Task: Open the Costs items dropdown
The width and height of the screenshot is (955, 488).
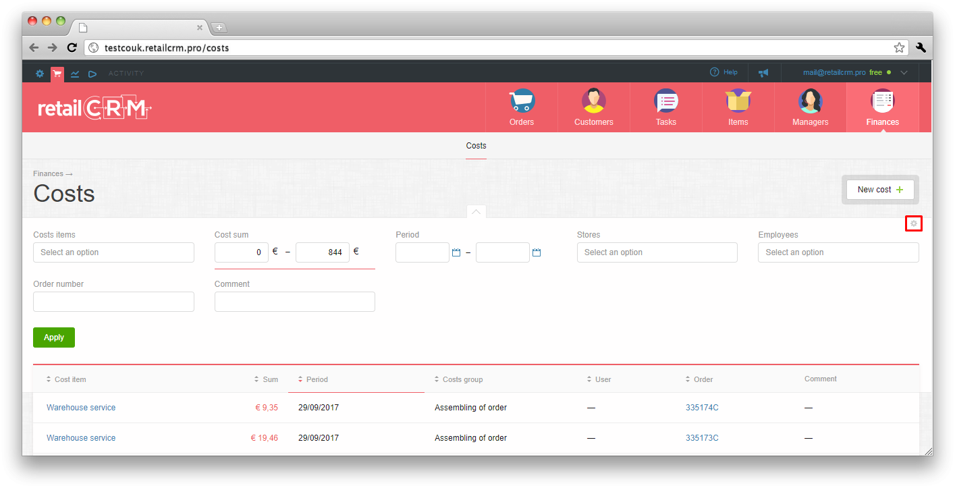Action: [x=113, y=252]
